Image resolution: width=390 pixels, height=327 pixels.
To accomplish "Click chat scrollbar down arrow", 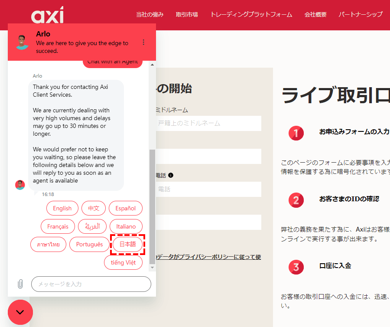I will [152, 268].
